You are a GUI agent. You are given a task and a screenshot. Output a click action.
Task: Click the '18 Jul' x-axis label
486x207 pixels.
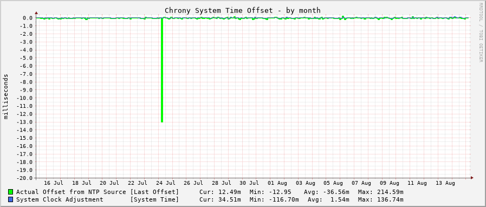[x=82, y=183]
